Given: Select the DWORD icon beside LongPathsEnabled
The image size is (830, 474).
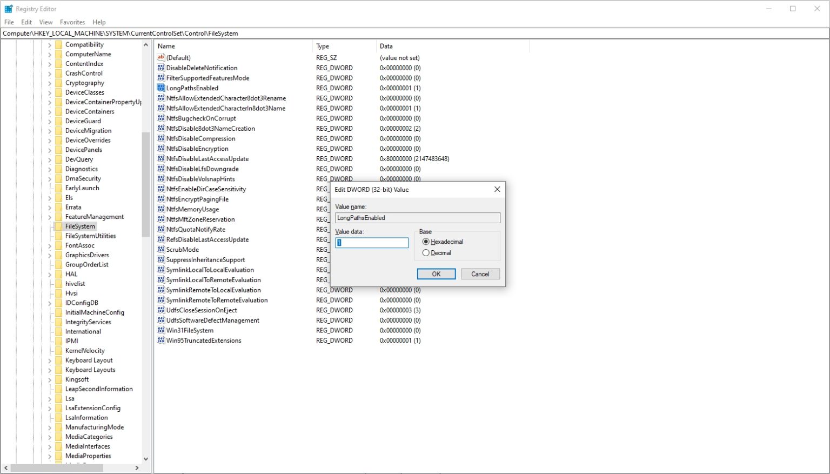Looking at the screenshot, I should click(x=160, y=88).
